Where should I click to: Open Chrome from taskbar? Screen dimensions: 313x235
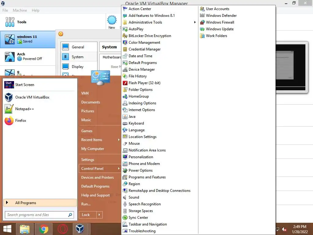[x=44, y=229]
